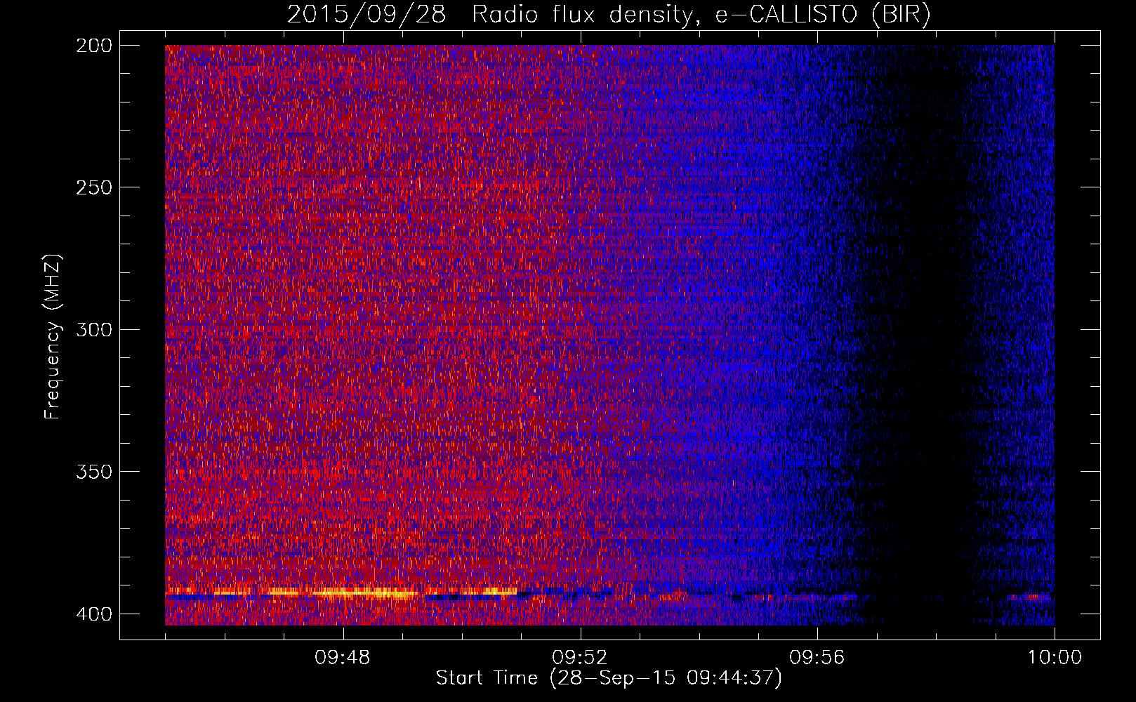This screenshot has width=1136, height=702.
Task: Click the 09:48 time tick label
Action: point(343,658)
